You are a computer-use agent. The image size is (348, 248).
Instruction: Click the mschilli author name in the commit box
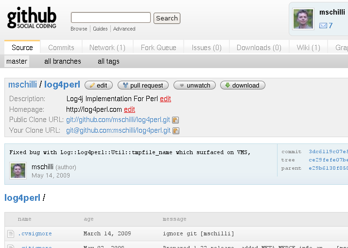42,167
